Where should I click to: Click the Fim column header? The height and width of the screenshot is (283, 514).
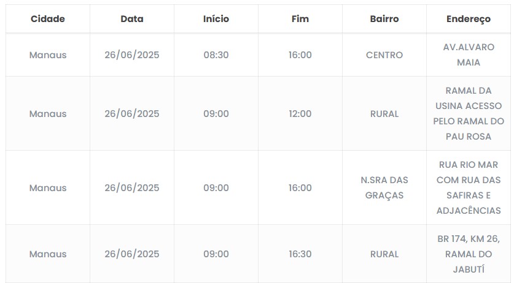pyautogui.click(x=300, y=19)
